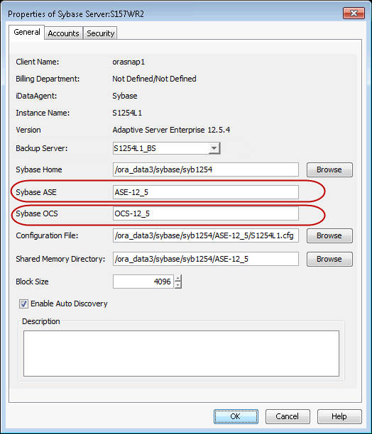Open the Backup Server dropdown
372x434 pixels.
pos(214,148)
